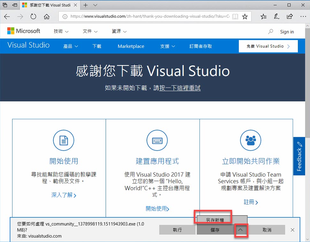Refresh the current page
The image size is (310, 242).
[x=33, y=17]
